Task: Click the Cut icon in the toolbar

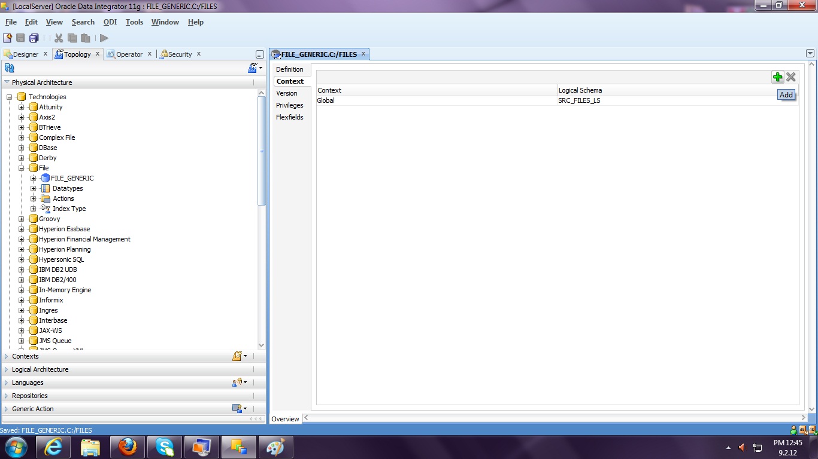Action: pyautogui.click(x=57, y=38)
